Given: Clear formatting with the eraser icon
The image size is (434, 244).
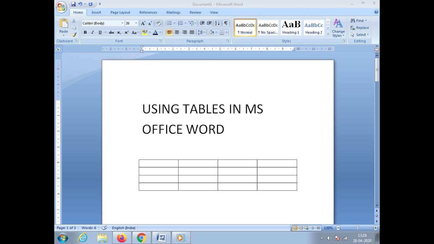Looking at the screenshot, I should pyautogui.click(x=158, y=23).
